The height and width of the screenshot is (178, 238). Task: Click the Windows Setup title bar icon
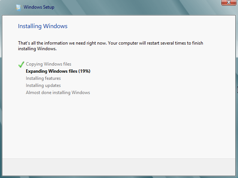tap(18, 7)
